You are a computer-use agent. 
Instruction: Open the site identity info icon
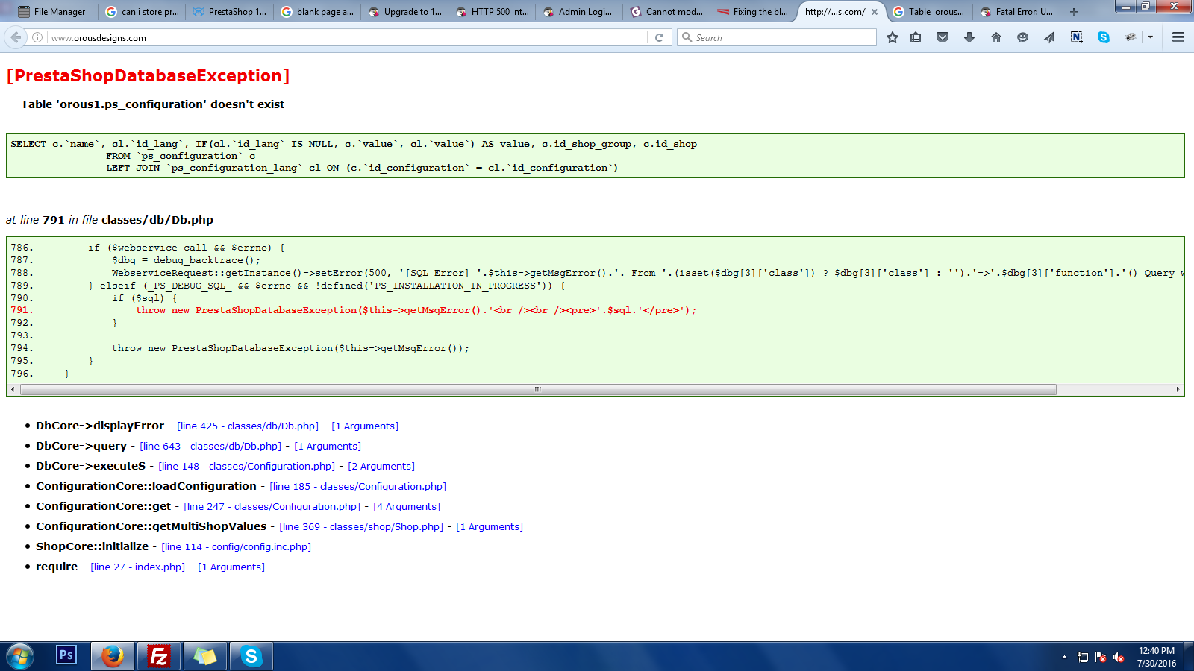coord(37,37)
